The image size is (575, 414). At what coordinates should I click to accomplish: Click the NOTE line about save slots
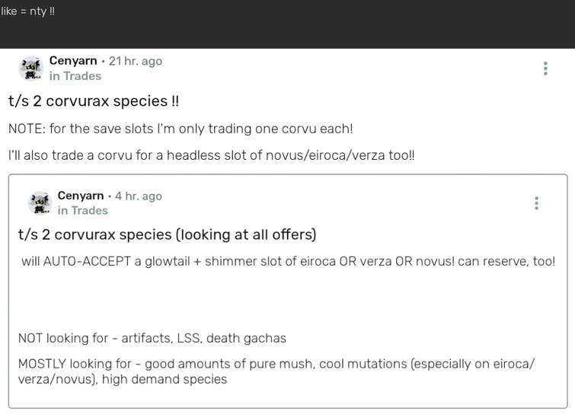point(180,129)
